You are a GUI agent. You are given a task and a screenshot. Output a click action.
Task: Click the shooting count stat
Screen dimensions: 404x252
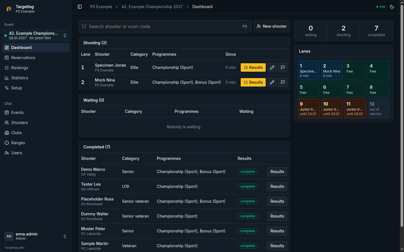pos(343,31)
